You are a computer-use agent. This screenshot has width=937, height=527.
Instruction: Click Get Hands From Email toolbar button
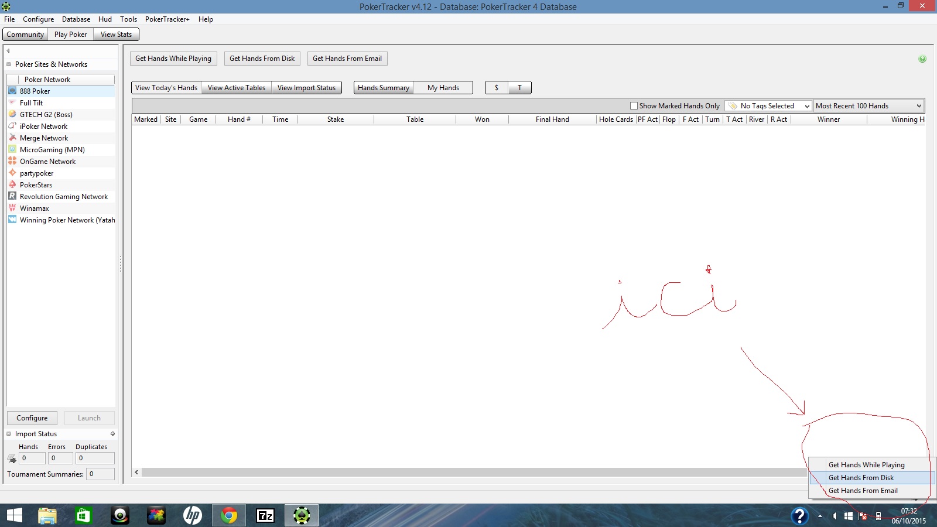(347, 59)
